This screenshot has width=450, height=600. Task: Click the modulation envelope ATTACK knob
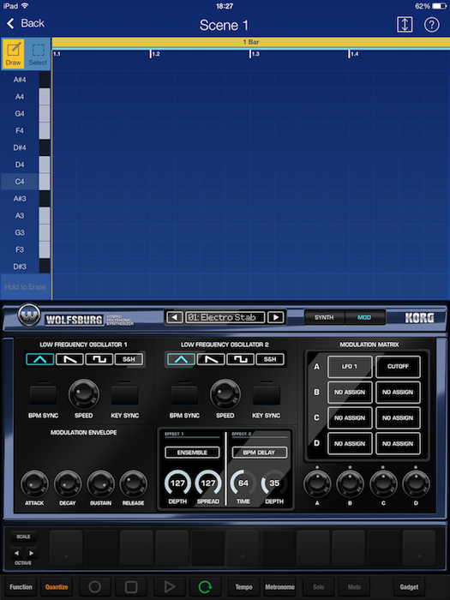tap(34, 483)
